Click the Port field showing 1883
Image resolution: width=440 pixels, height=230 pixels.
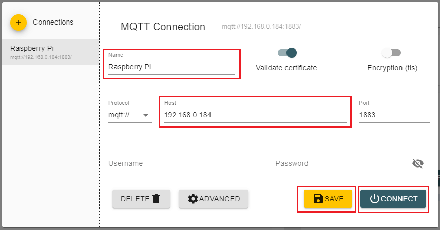tap(394, 115)
